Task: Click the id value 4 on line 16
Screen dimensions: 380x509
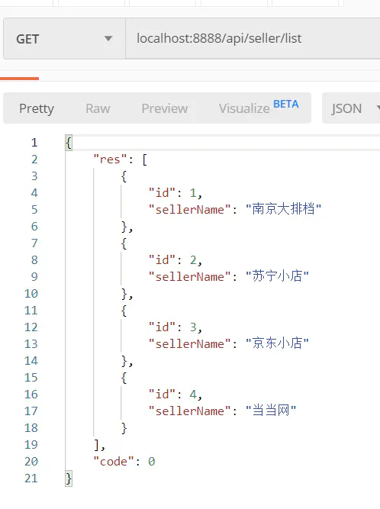Action: tap(193, 395)
